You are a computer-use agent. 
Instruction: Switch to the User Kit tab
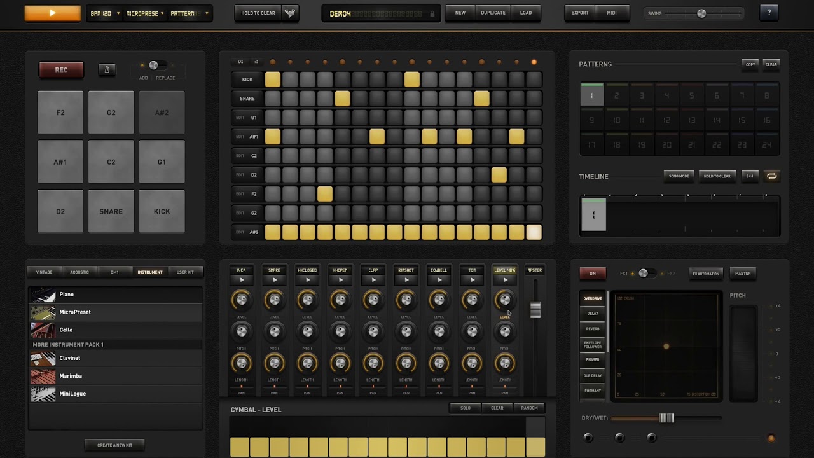[185, 272]
